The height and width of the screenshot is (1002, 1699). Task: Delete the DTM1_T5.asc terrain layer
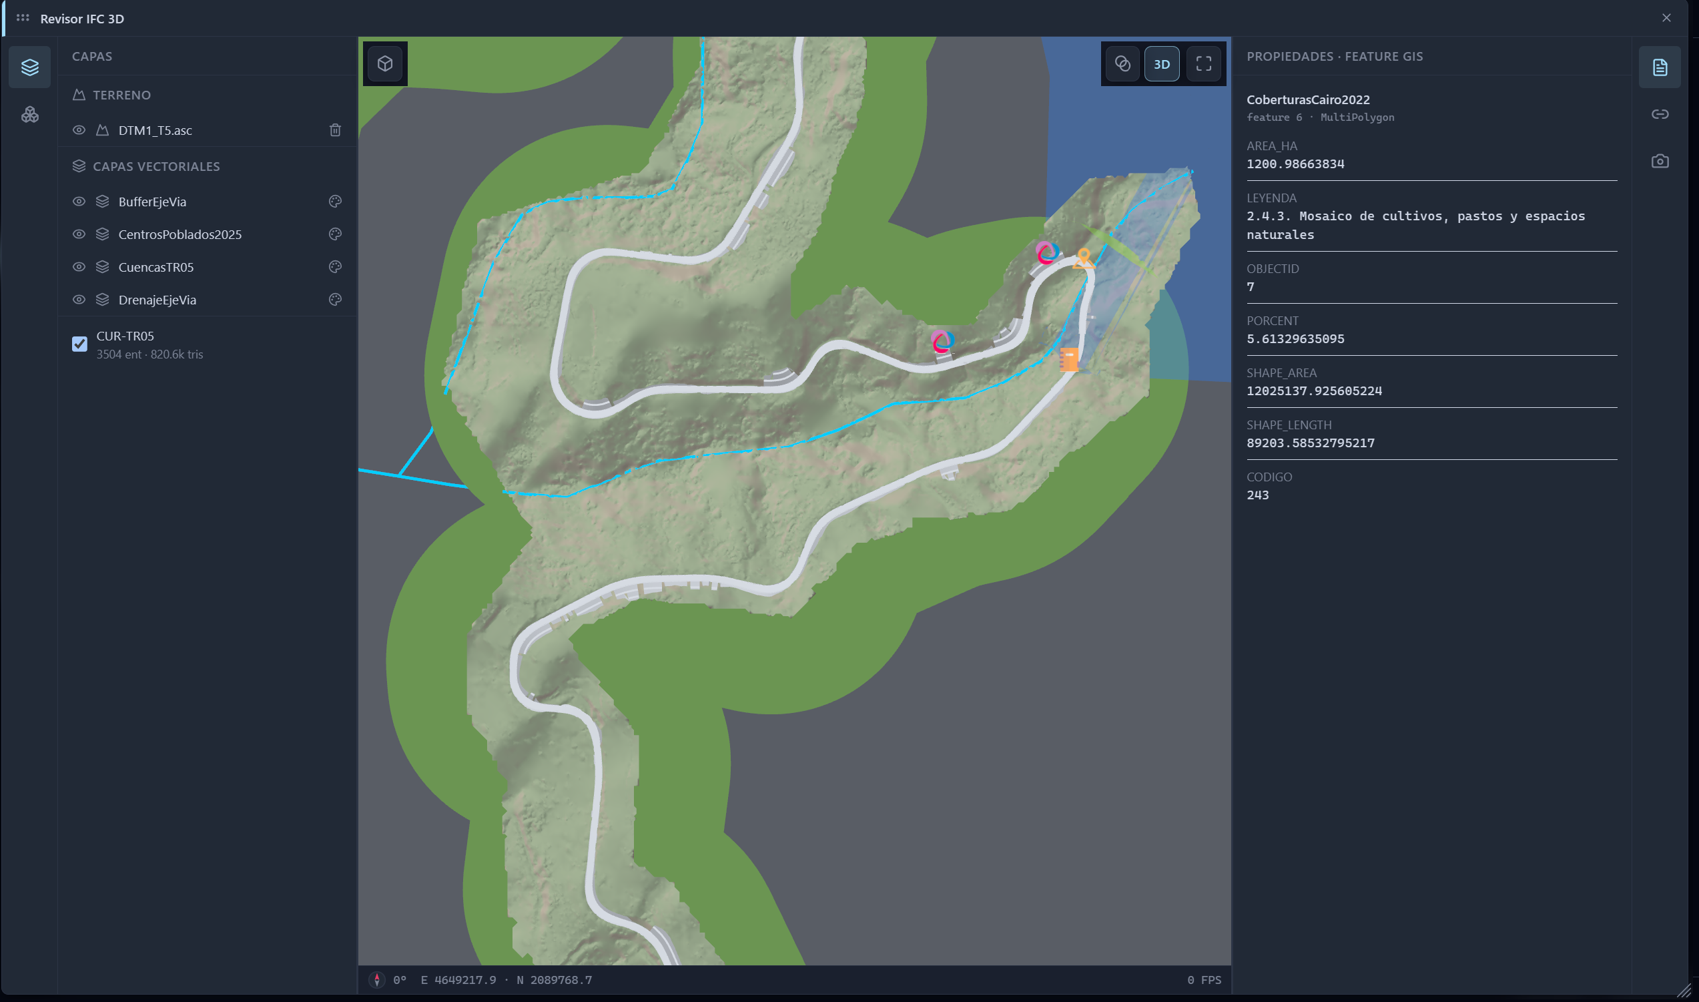tap(336, 130)
